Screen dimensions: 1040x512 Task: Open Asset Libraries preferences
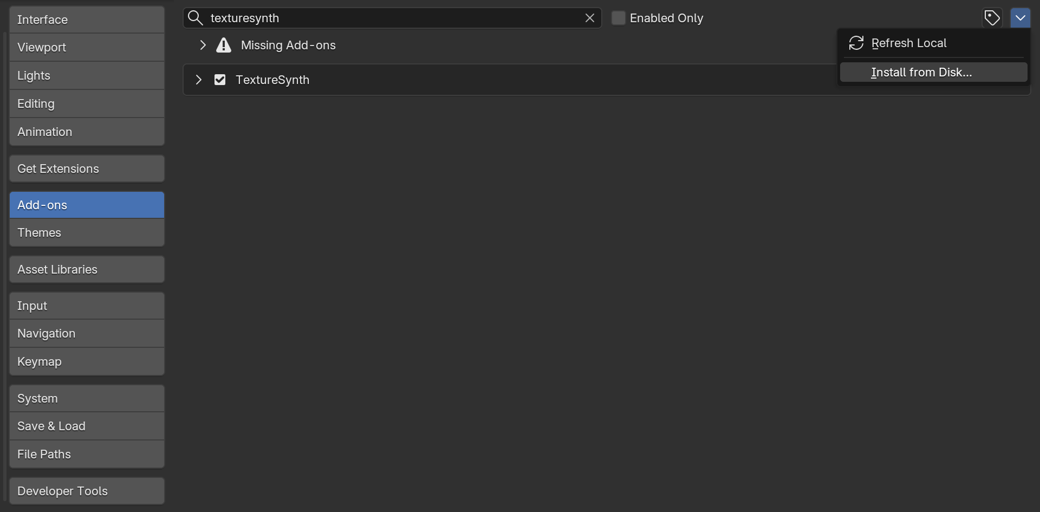[x=87, y=269]
